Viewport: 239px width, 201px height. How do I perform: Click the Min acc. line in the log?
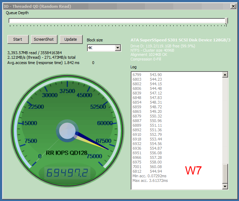(x=150, y=176)
